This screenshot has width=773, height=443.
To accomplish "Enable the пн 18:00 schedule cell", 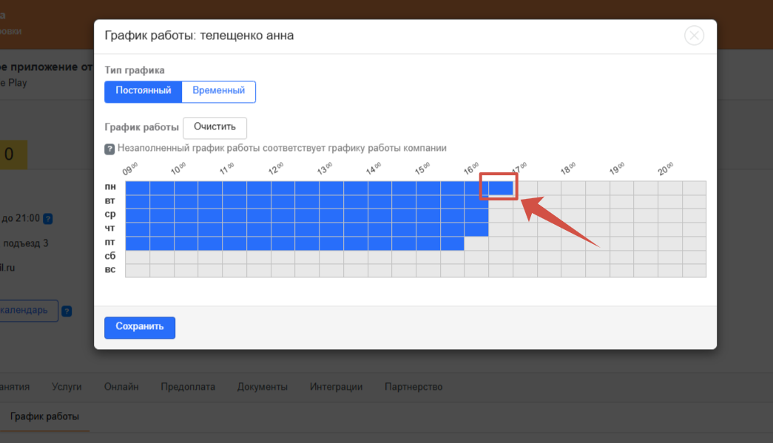I will [x=573, y=188].
